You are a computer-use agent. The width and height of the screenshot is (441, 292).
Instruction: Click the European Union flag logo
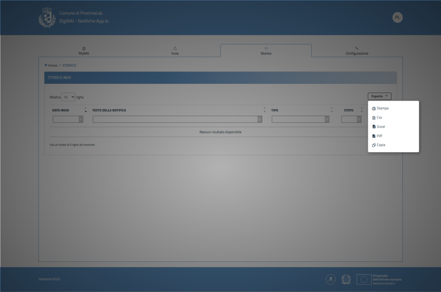coord(364,280)
